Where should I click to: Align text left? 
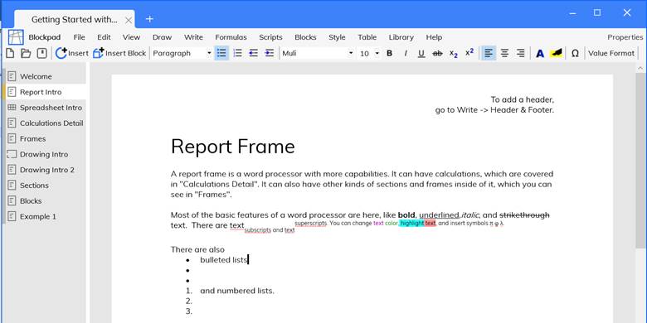click(x=489, y=53)
